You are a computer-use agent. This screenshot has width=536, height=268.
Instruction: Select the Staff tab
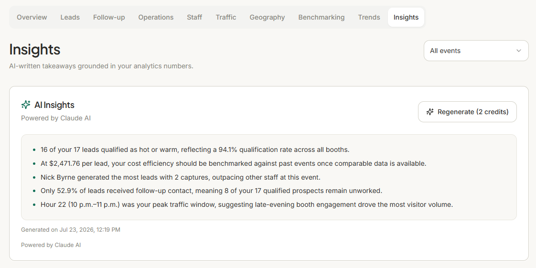(x=194, y=17)
